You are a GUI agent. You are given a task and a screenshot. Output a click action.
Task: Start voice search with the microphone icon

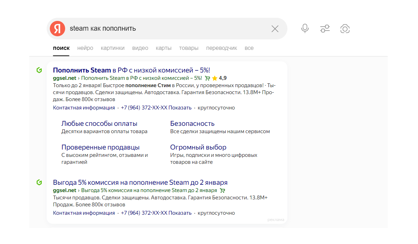coord(305,29)
